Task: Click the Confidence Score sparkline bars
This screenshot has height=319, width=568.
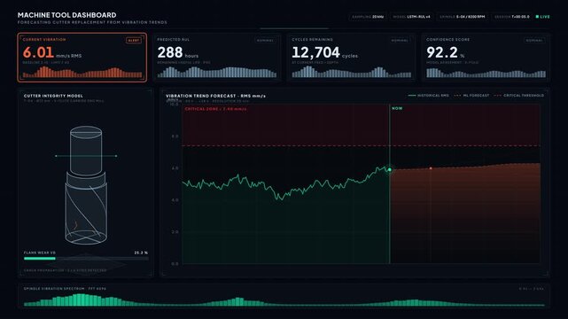Action: point(486,73)
